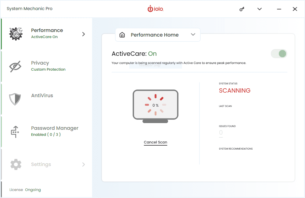Click the Password Manager icon

[15, 132]
